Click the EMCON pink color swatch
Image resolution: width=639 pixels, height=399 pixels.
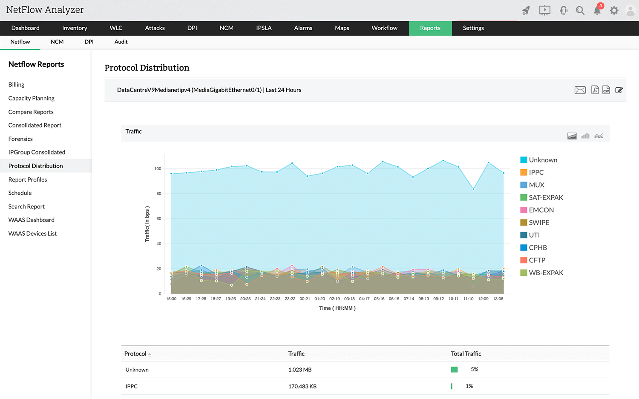click(x=524, y=210)
